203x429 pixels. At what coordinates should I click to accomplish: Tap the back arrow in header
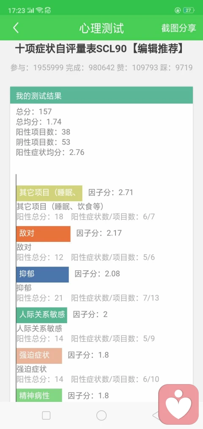click(16, 28)
